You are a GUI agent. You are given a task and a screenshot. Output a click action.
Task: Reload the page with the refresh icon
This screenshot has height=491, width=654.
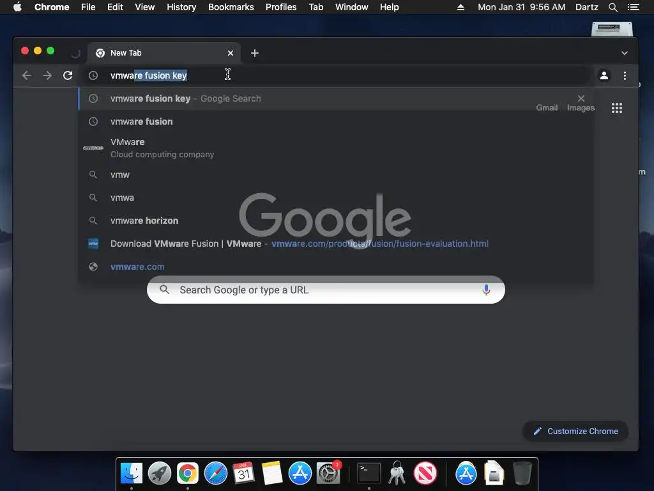[x=68, y=75]
